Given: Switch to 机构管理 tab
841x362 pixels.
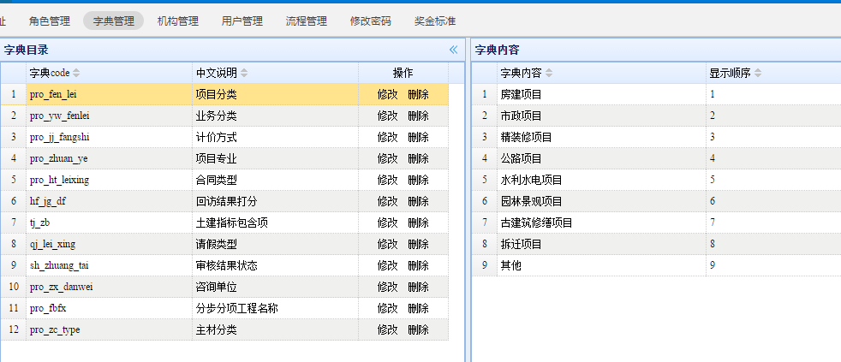Looking at the screenshot, I should [177, 21].
